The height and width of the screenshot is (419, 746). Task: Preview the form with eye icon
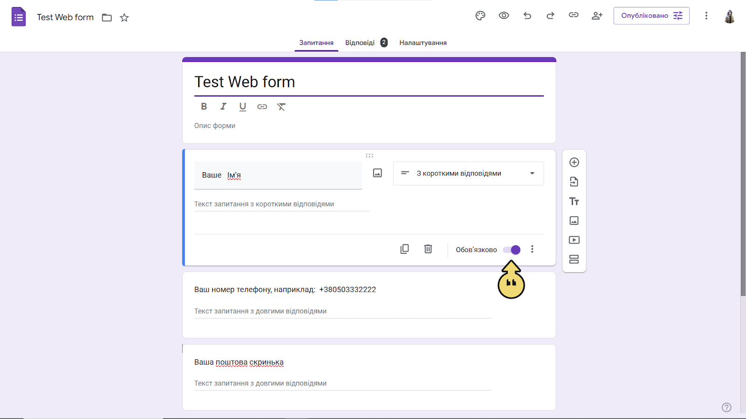(x=504, y=15)
